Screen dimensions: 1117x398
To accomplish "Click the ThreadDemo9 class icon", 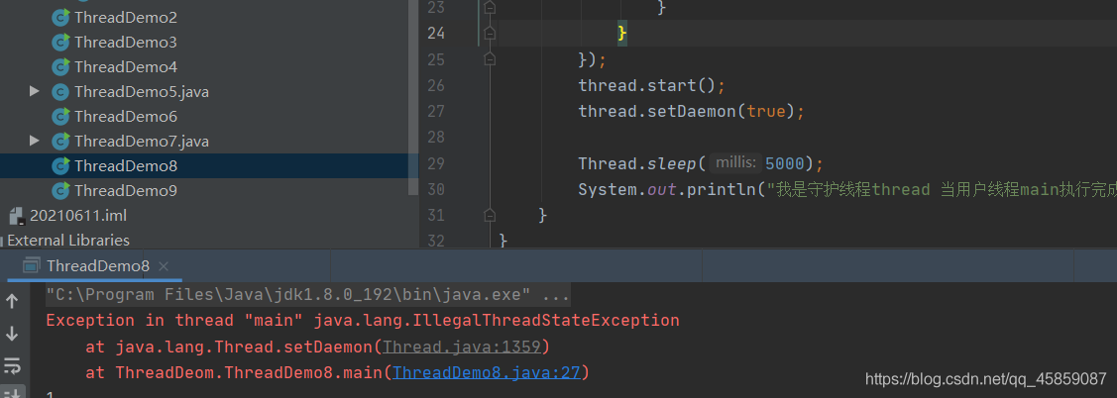I will pyautogui.click(x=61, y=191).
